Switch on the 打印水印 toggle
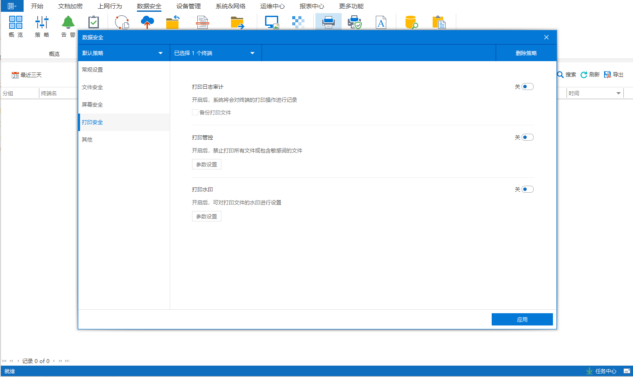This screenshot has width=633, height=377. (x=527, y=190)
